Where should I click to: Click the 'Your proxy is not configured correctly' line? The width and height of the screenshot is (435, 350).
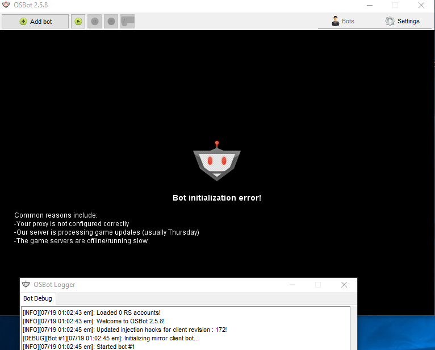[x=72, y=224]
